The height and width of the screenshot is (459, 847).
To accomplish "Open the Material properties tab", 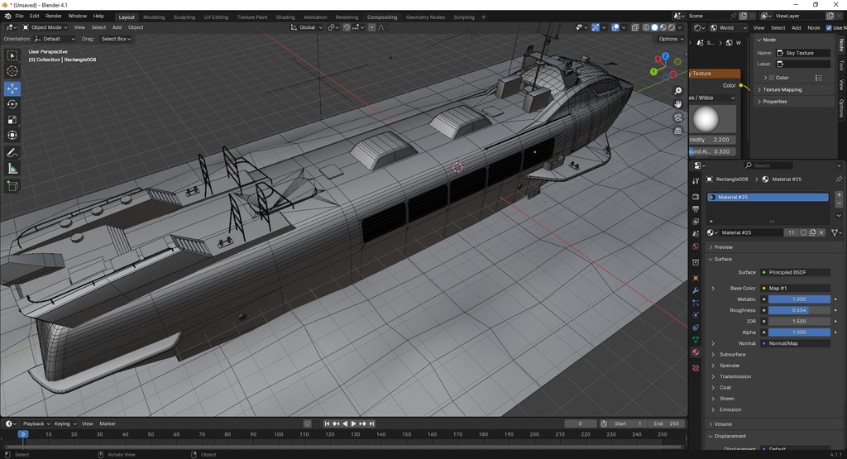I will pyautogui.click(x=696, y=352).
